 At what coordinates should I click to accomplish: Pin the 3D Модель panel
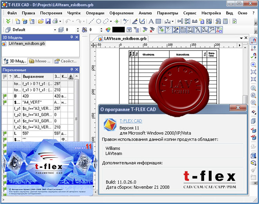point(72,37)
